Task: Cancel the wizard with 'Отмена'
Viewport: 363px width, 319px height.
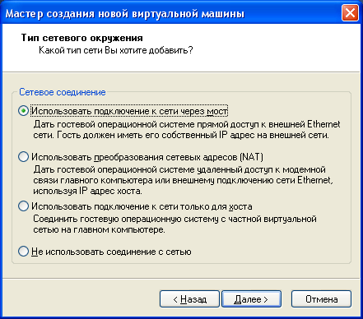Action: coord(321,299)
